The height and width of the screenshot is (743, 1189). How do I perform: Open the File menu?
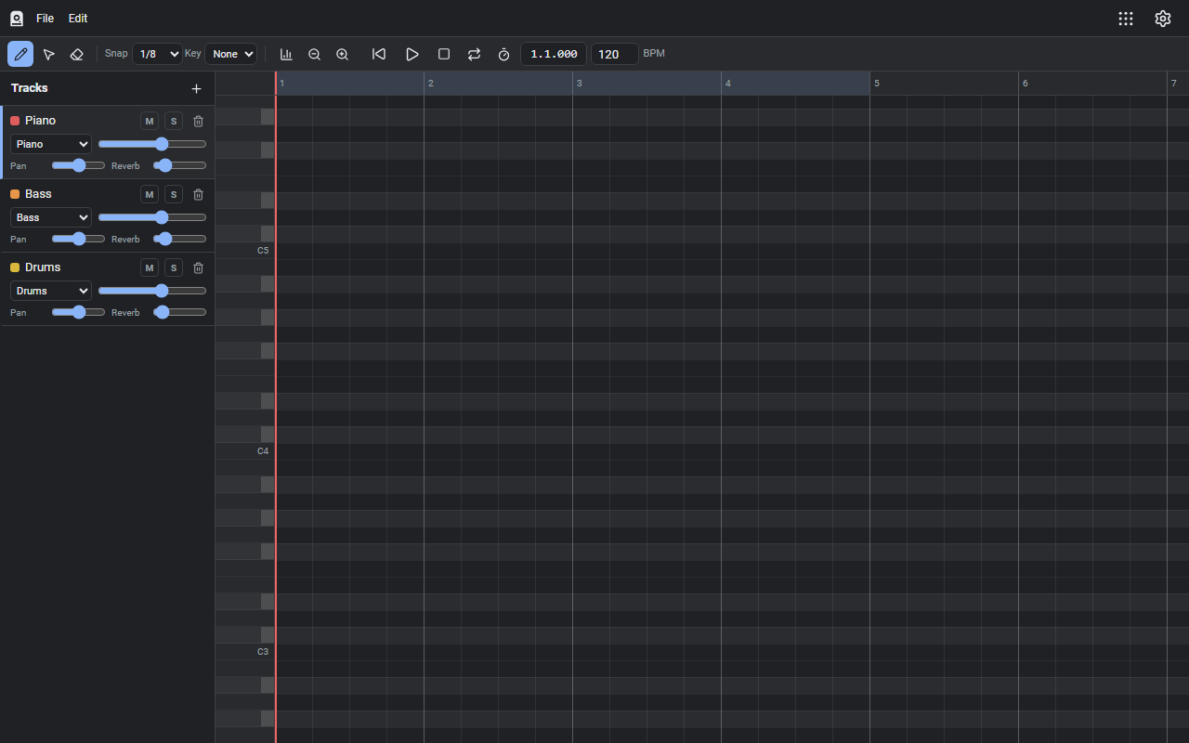point(45,18)
